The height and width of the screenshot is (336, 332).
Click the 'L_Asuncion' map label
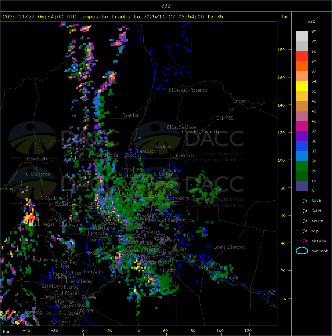[182, 156]
